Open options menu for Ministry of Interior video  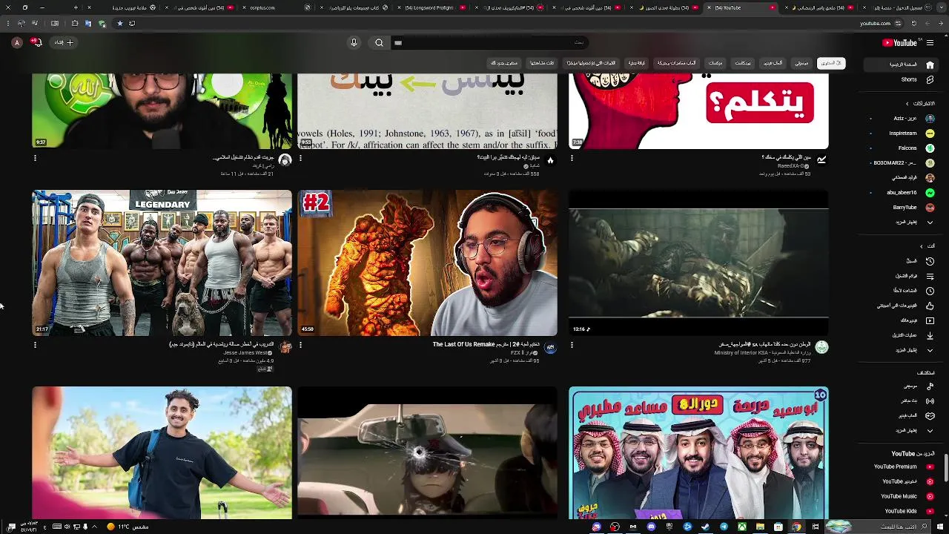pos(572,345)
